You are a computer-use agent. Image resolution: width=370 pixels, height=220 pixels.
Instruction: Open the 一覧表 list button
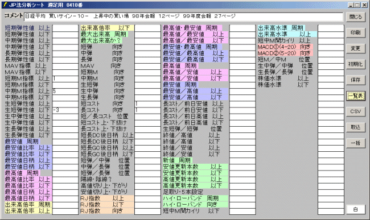click(x=356, y=96)
